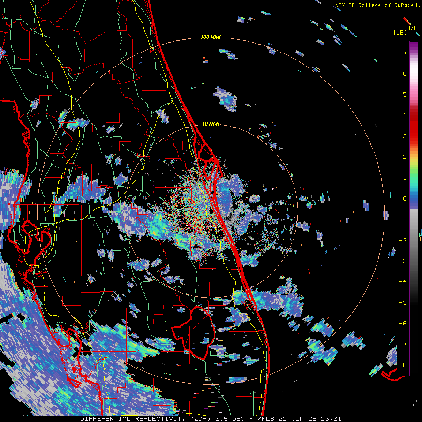Click the DZD legend title
The image size is (422, 422).
412,28
